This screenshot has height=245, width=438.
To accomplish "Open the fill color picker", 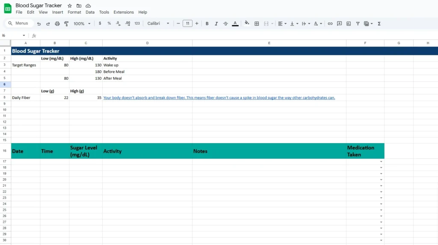I will pyautogui.click(x=246, y=24).
